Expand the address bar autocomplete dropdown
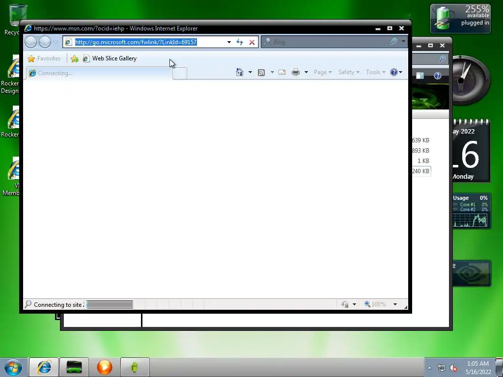The width and height of the screenshot is (503, 377). pyautogui.click(x=229, y=42)
